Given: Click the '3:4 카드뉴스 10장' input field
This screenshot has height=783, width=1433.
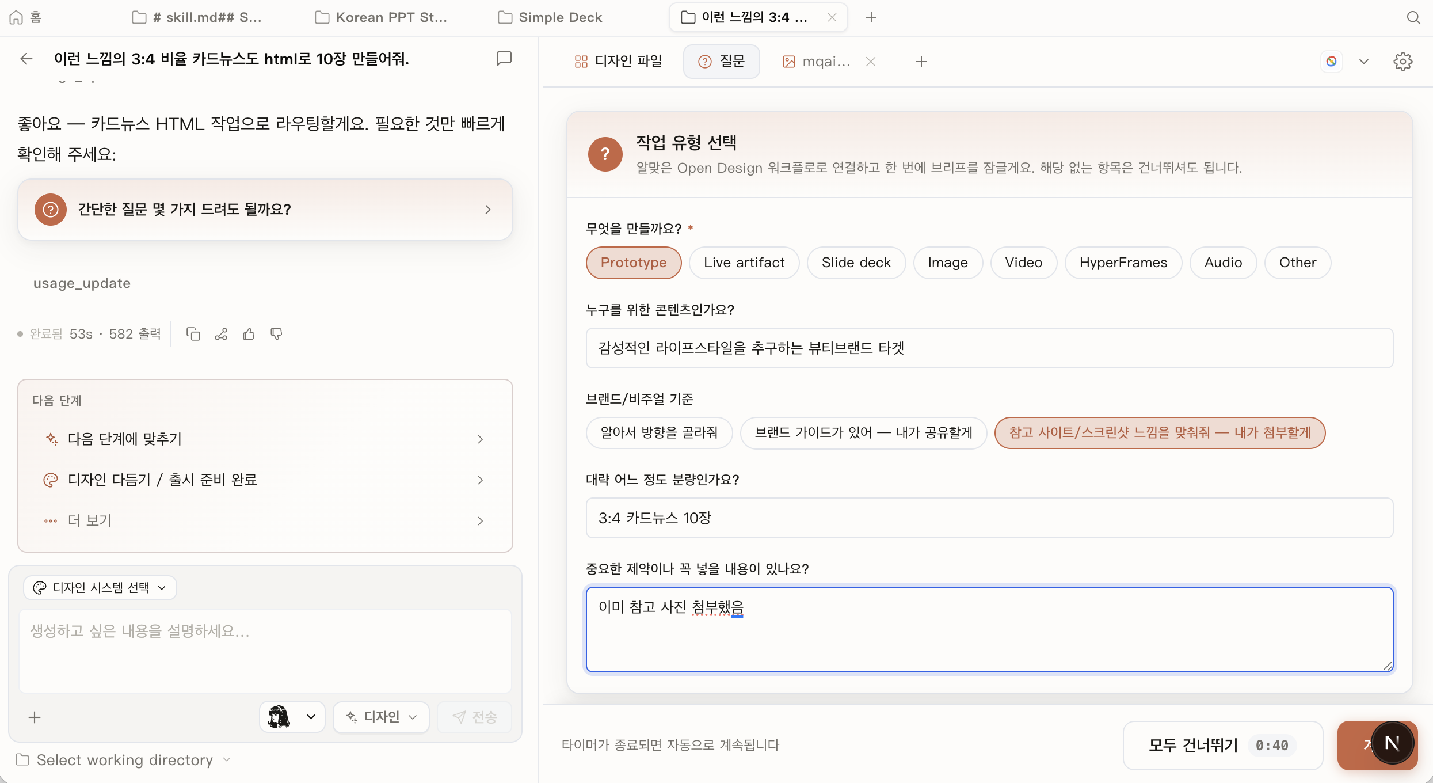Looking at the screenshot, I should coord(989,518).
